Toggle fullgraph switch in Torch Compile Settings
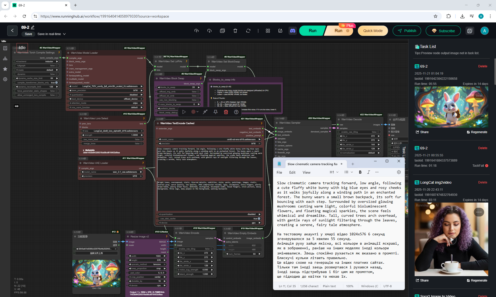Screen dimensions: 496x297 pyautogui.click(x=56, y=66)
